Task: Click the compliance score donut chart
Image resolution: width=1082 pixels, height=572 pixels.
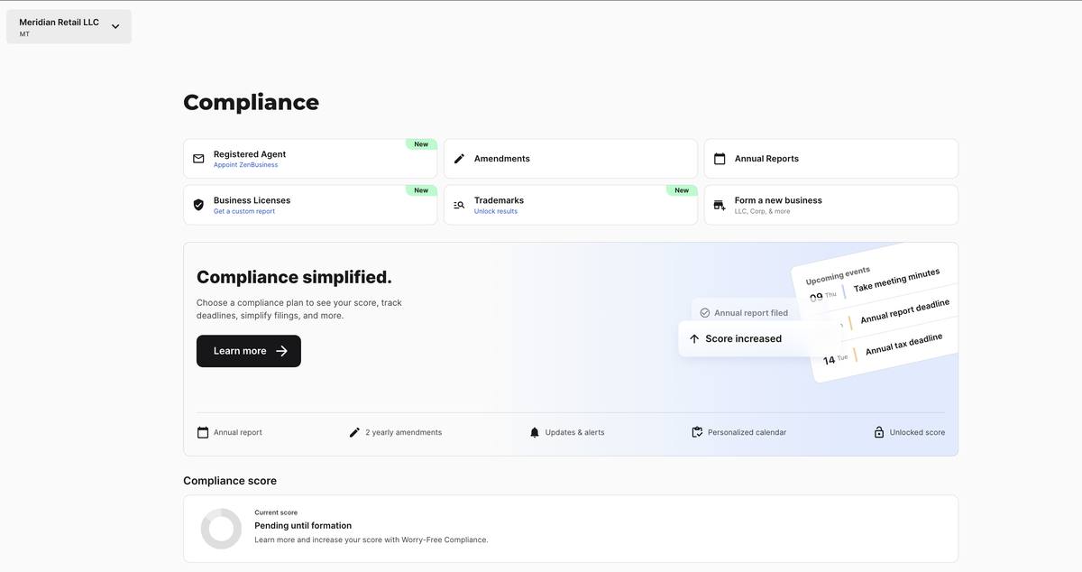Action: coord(221,529)
